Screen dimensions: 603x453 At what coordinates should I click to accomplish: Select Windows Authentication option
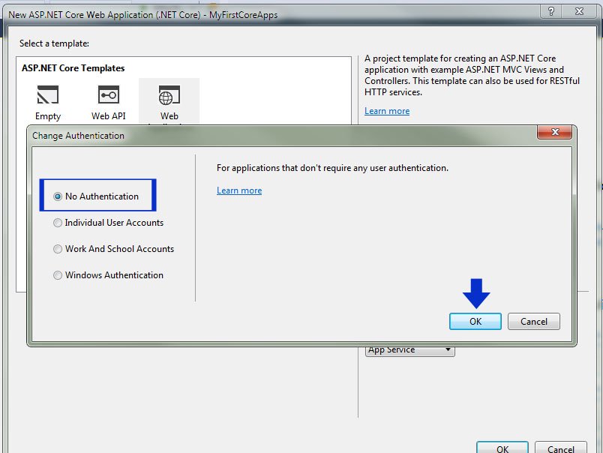coord(109,275)
